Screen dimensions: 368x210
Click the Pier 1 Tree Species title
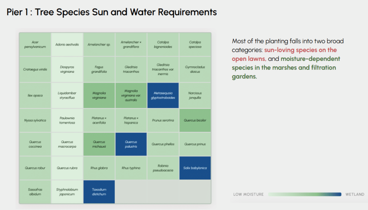click(112, 13)
